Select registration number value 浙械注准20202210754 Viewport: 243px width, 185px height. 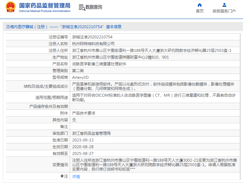(x=92, y=37)
